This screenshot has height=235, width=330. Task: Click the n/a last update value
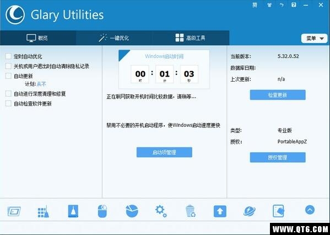(281, 79)
